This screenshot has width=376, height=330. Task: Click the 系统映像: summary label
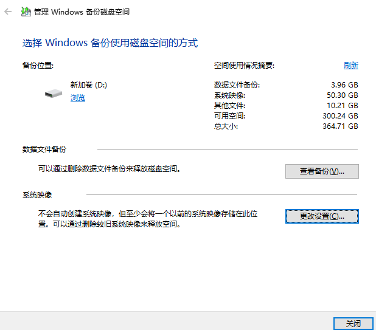pos(229,95)
